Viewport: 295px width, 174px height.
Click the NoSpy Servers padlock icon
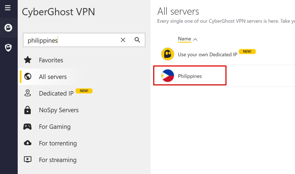pos(28,110)
